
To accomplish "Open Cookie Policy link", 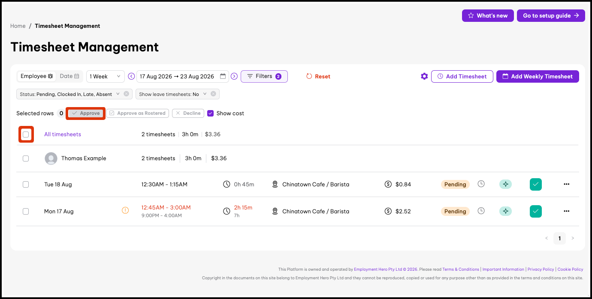I will coord(570,269).
